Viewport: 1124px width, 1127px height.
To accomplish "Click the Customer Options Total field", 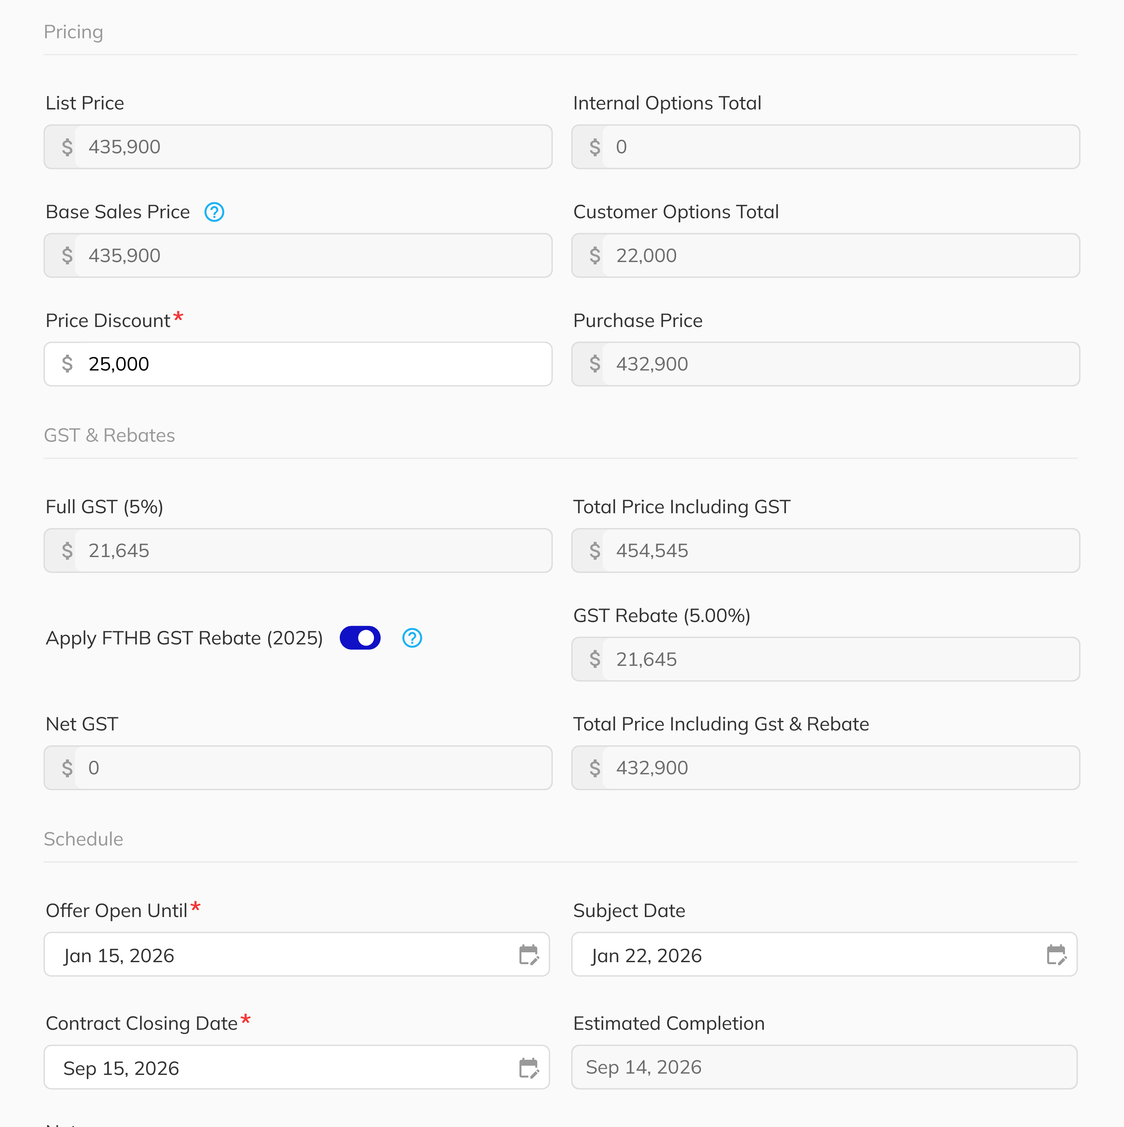I will (x=826, y=255).
